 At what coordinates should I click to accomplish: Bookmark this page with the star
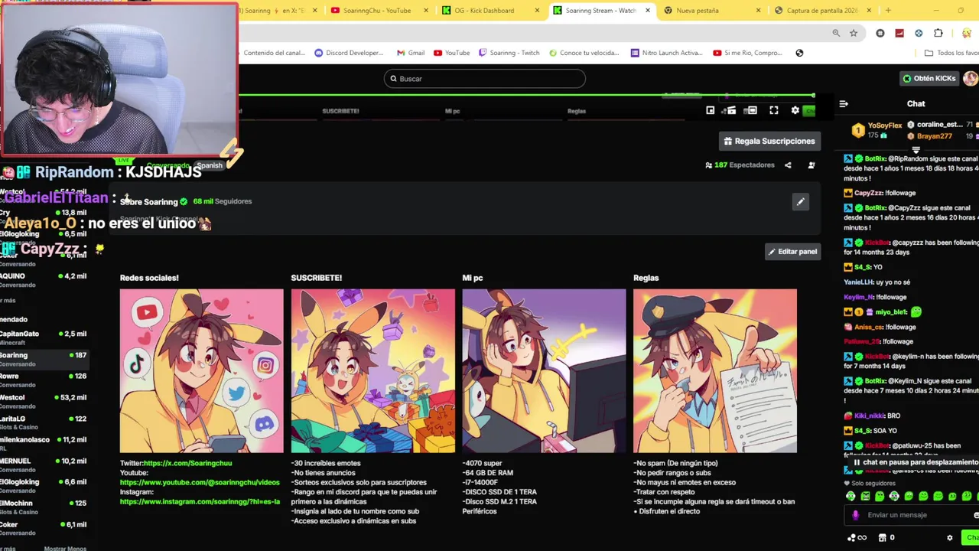854,33
